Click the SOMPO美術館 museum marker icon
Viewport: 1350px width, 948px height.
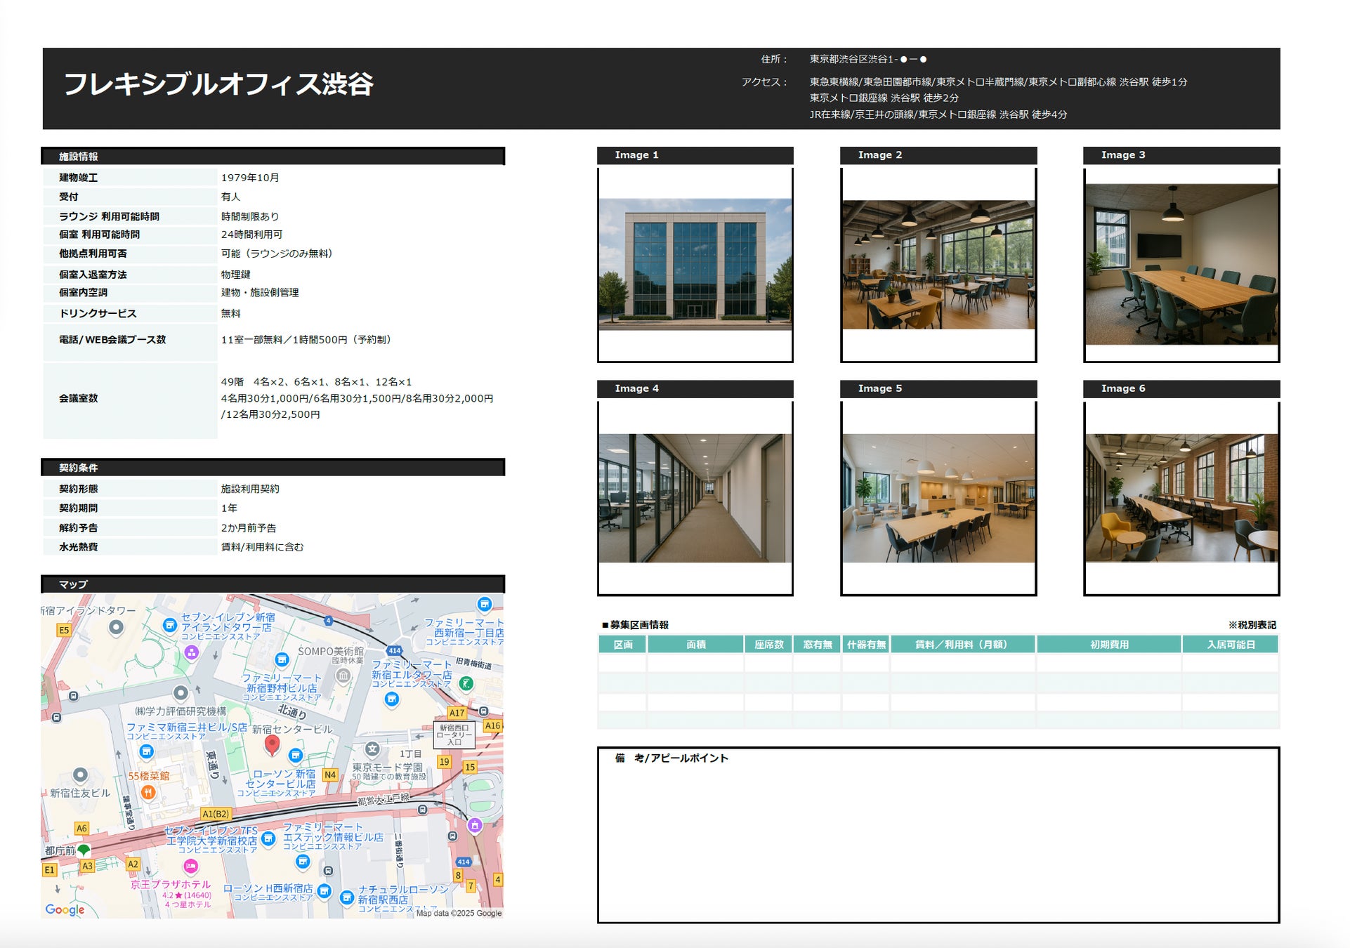(343, 676)
